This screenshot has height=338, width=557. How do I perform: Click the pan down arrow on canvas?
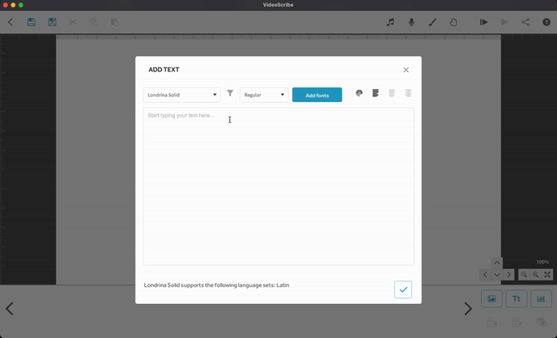(497, 275)
